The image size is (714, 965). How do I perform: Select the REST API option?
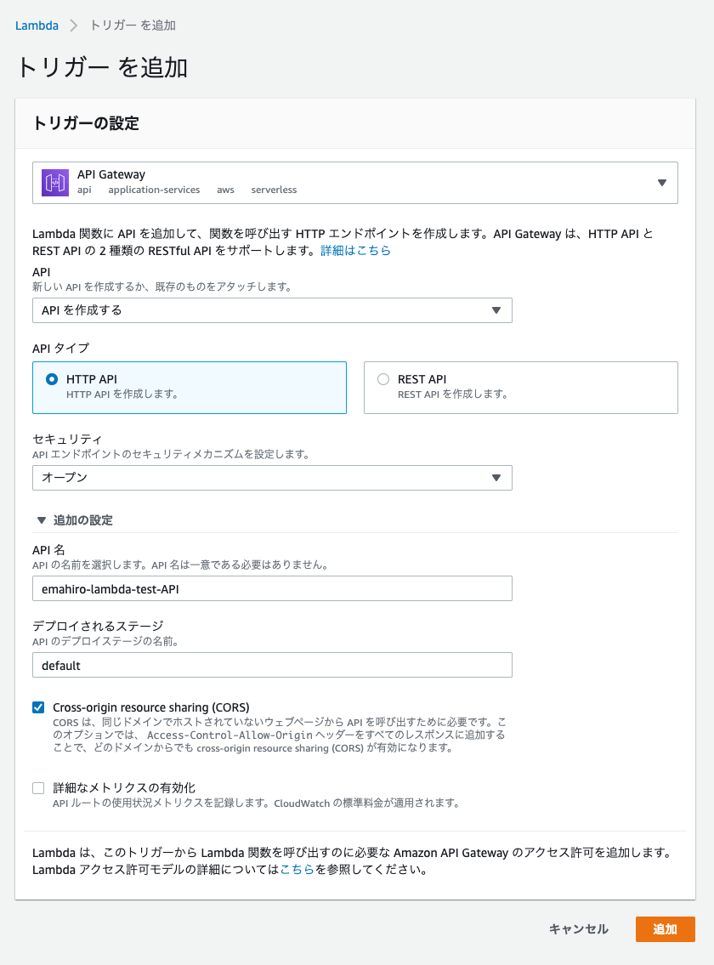(x=383, y=379)
